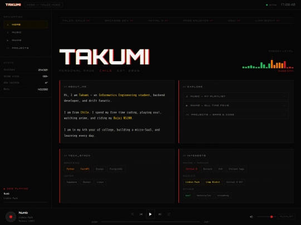Image resolution: width=301 pixels, height=225 pixels.
Task: Click the code icon in the Explore list
Action: tap(187, 114)
